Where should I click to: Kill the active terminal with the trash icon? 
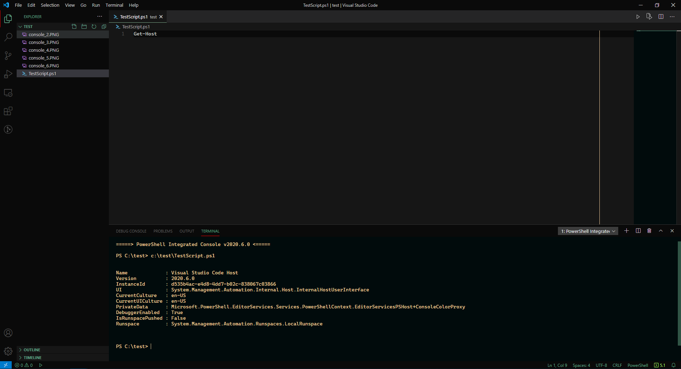[649, 231]
